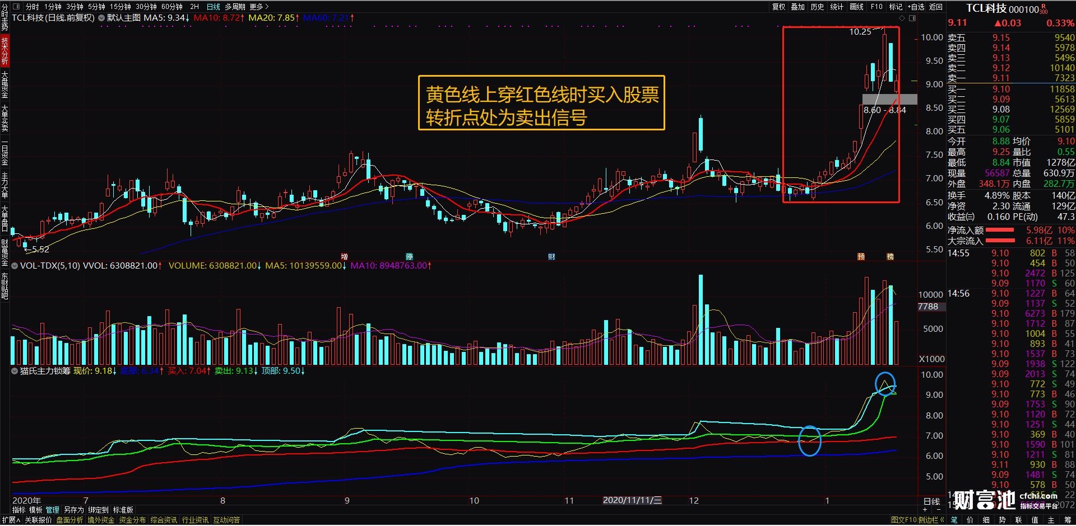Open the VOL-TDX indicator settings circle icon
This screenshot has height=526, width=1076.
[15, 266]
